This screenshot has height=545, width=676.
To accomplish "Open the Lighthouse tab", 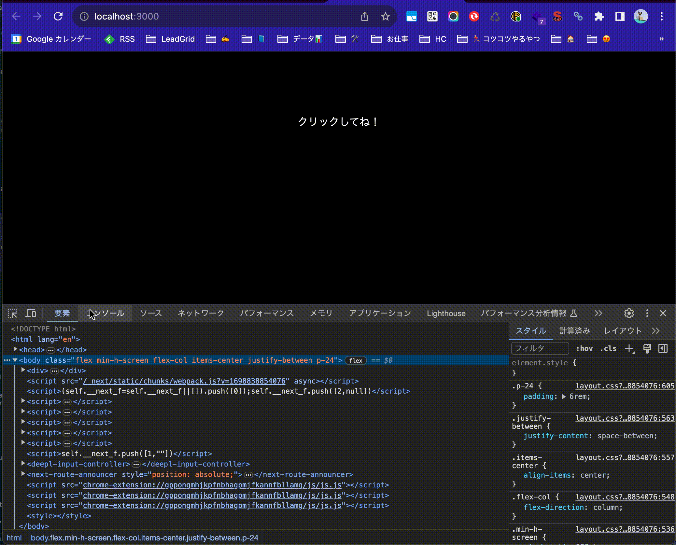I will pyautogui.click(x=446, y=313).
